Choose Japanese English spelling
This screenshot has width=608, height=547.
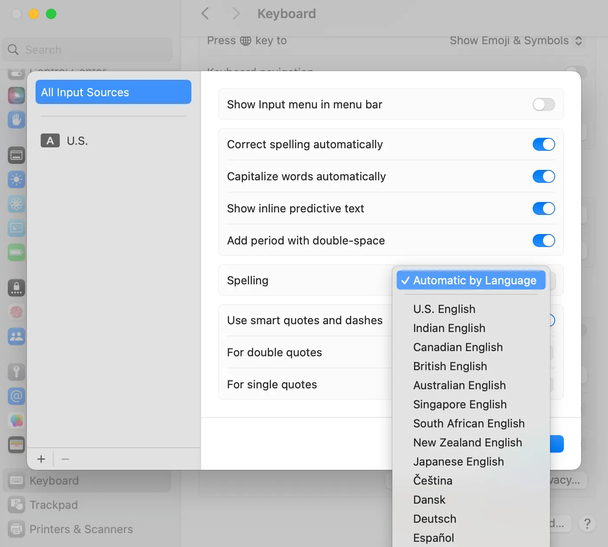[x=471, y=462]
